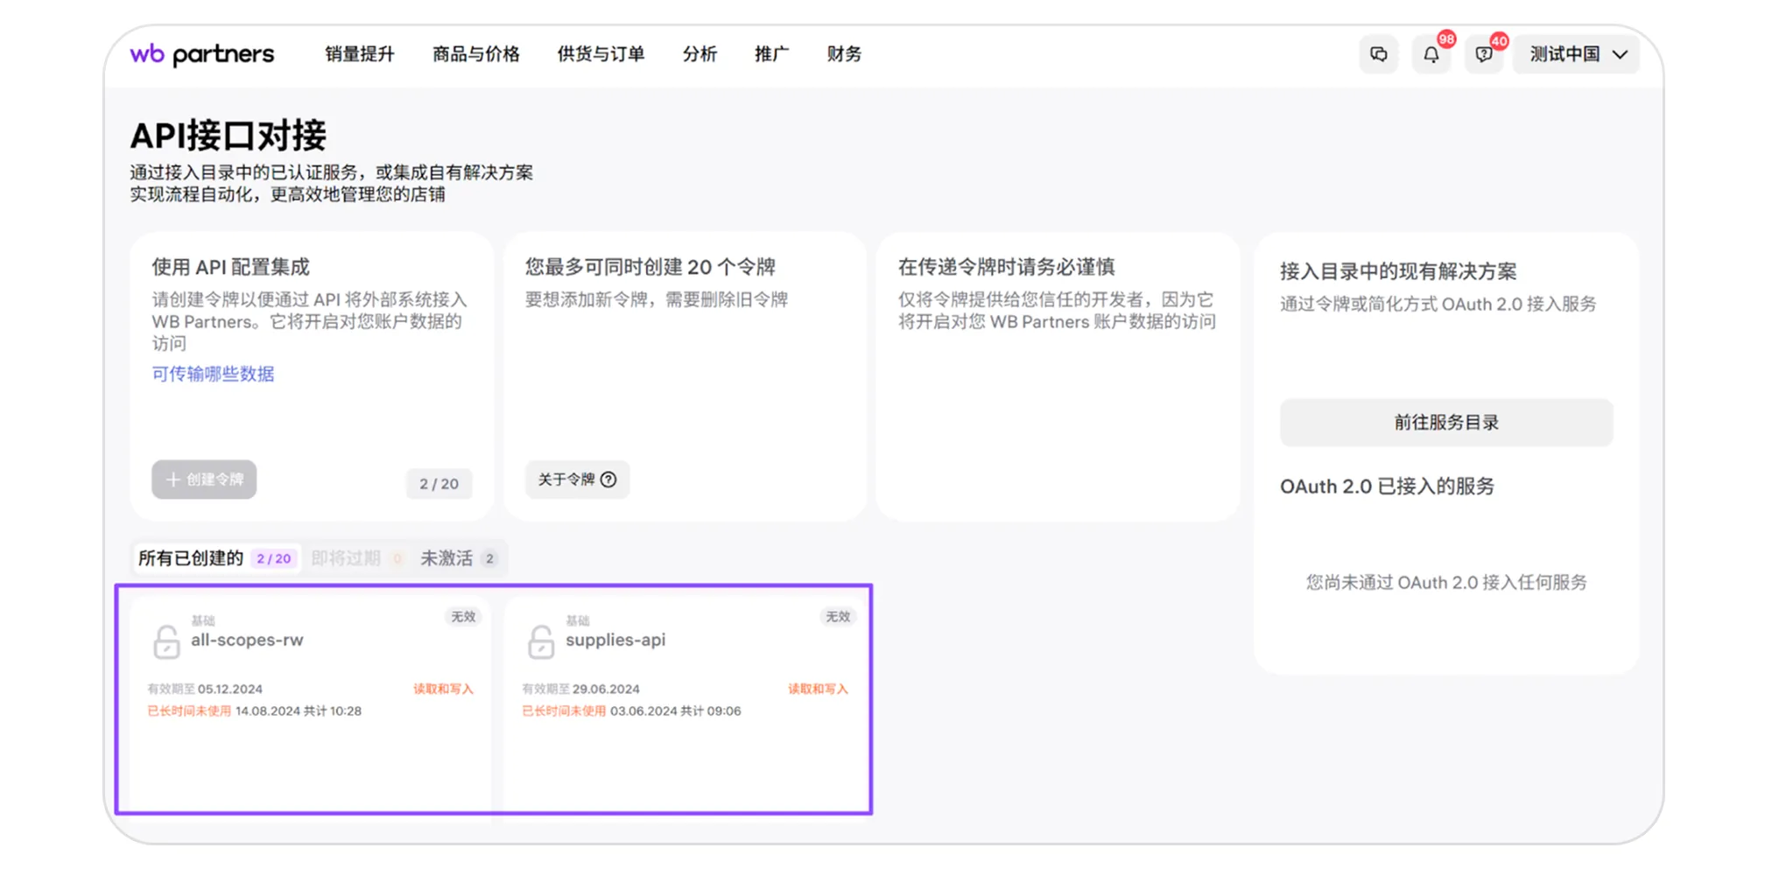The image size is (1765, 869).
Task: Select 商品与价格 in the top navigation
Action: [x=475, y=54]
